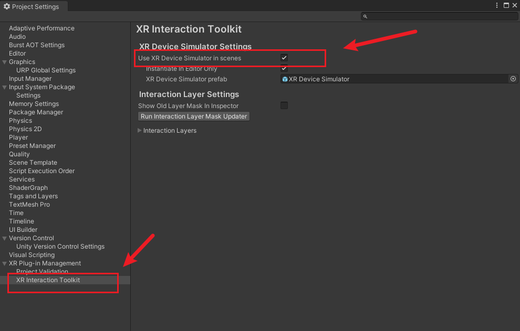520x331 pixels.
Task: Expand the Interaction Layers foldout
Action: click(x=140, y=131)
